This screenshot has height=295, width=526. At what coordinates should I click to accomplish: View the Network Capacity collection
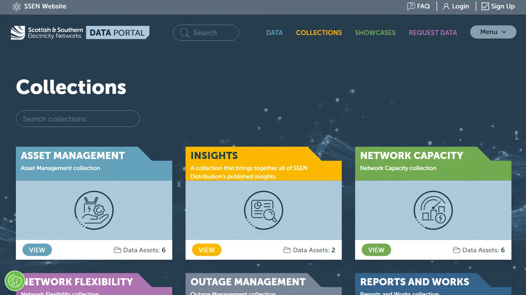[376, 250]
